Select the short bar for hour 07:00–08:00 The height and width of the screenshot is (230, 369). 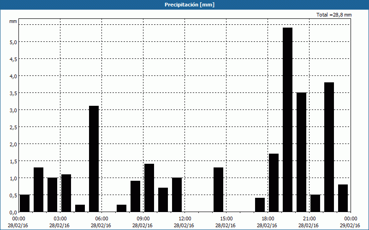pos(121,208)
